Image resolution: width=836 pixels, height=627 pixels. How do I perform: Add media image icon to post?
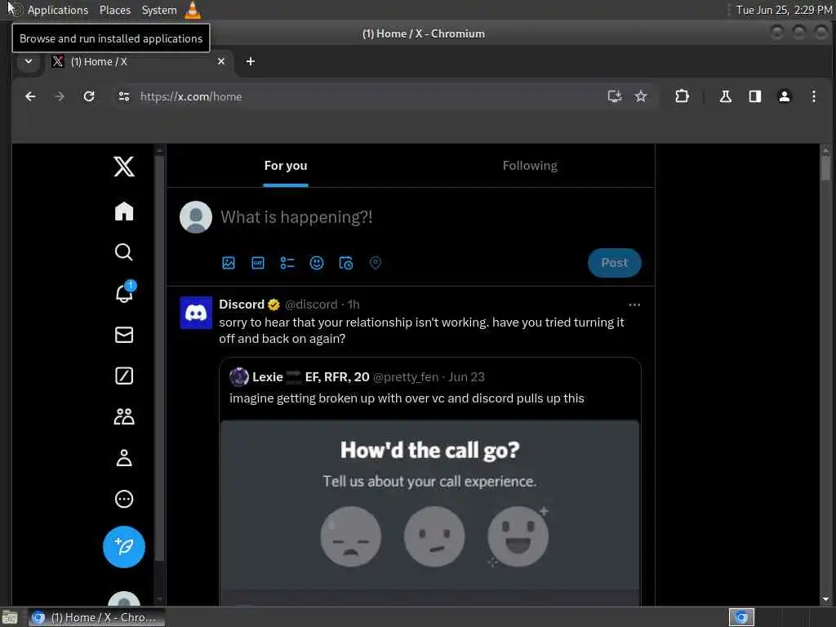229,263
